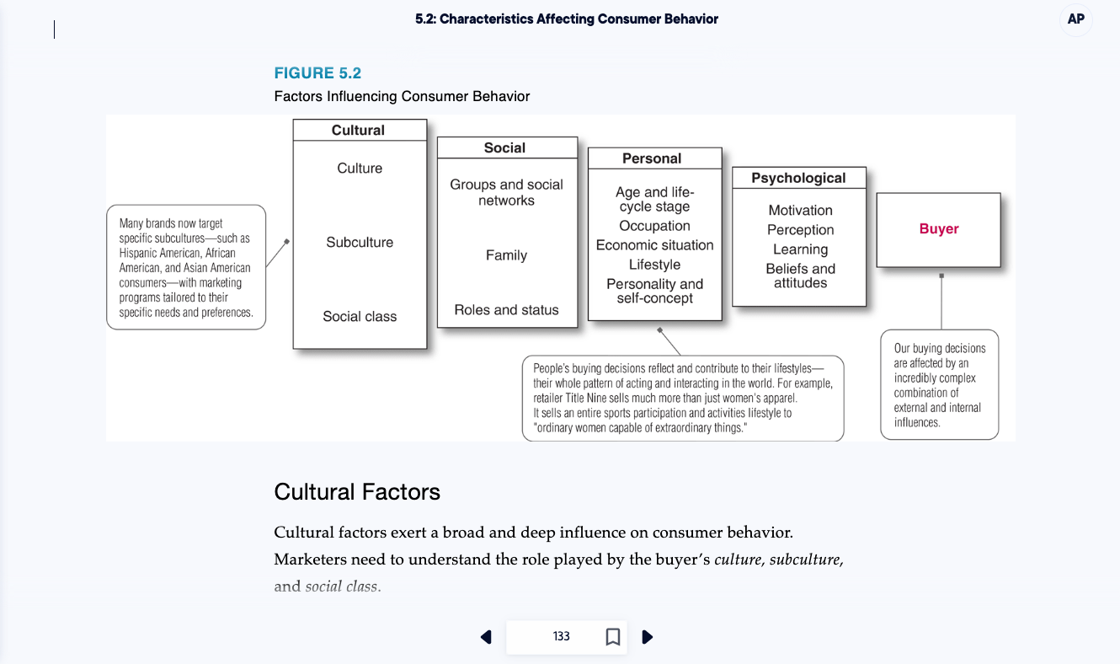Click Roles and status
This screenshot has height=664, width=1120.
506,310
